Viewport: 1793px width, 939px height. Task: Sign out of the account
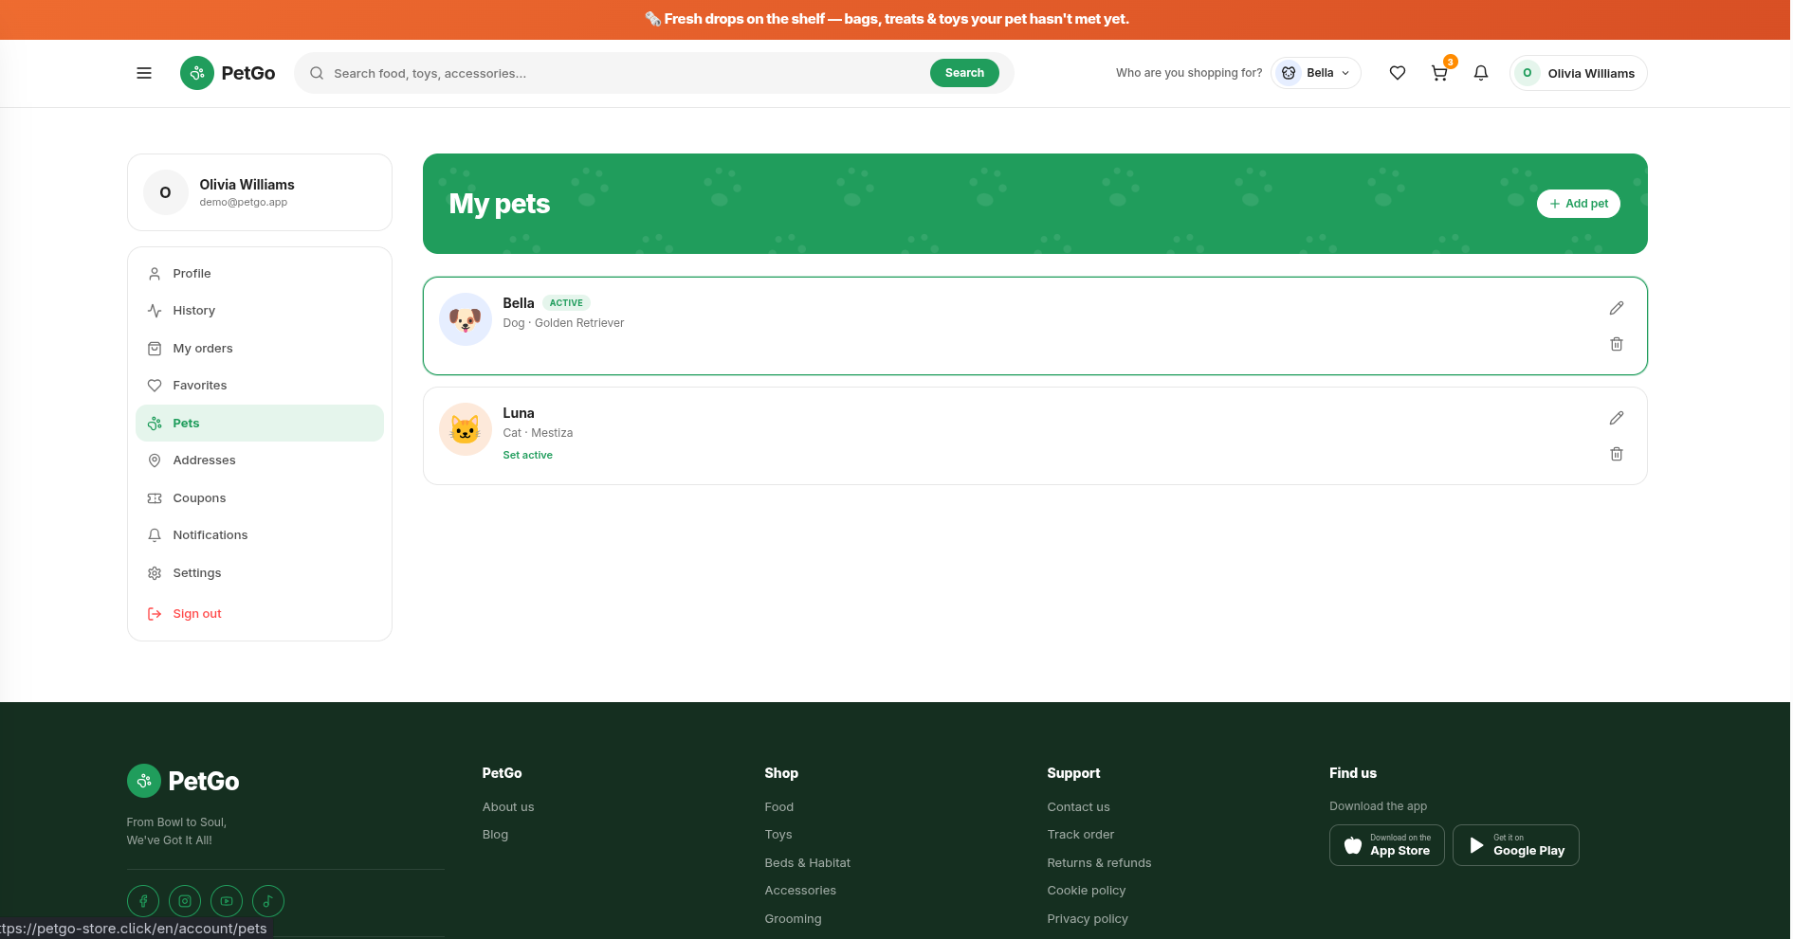pyautogui.click(x=260, y=614)
